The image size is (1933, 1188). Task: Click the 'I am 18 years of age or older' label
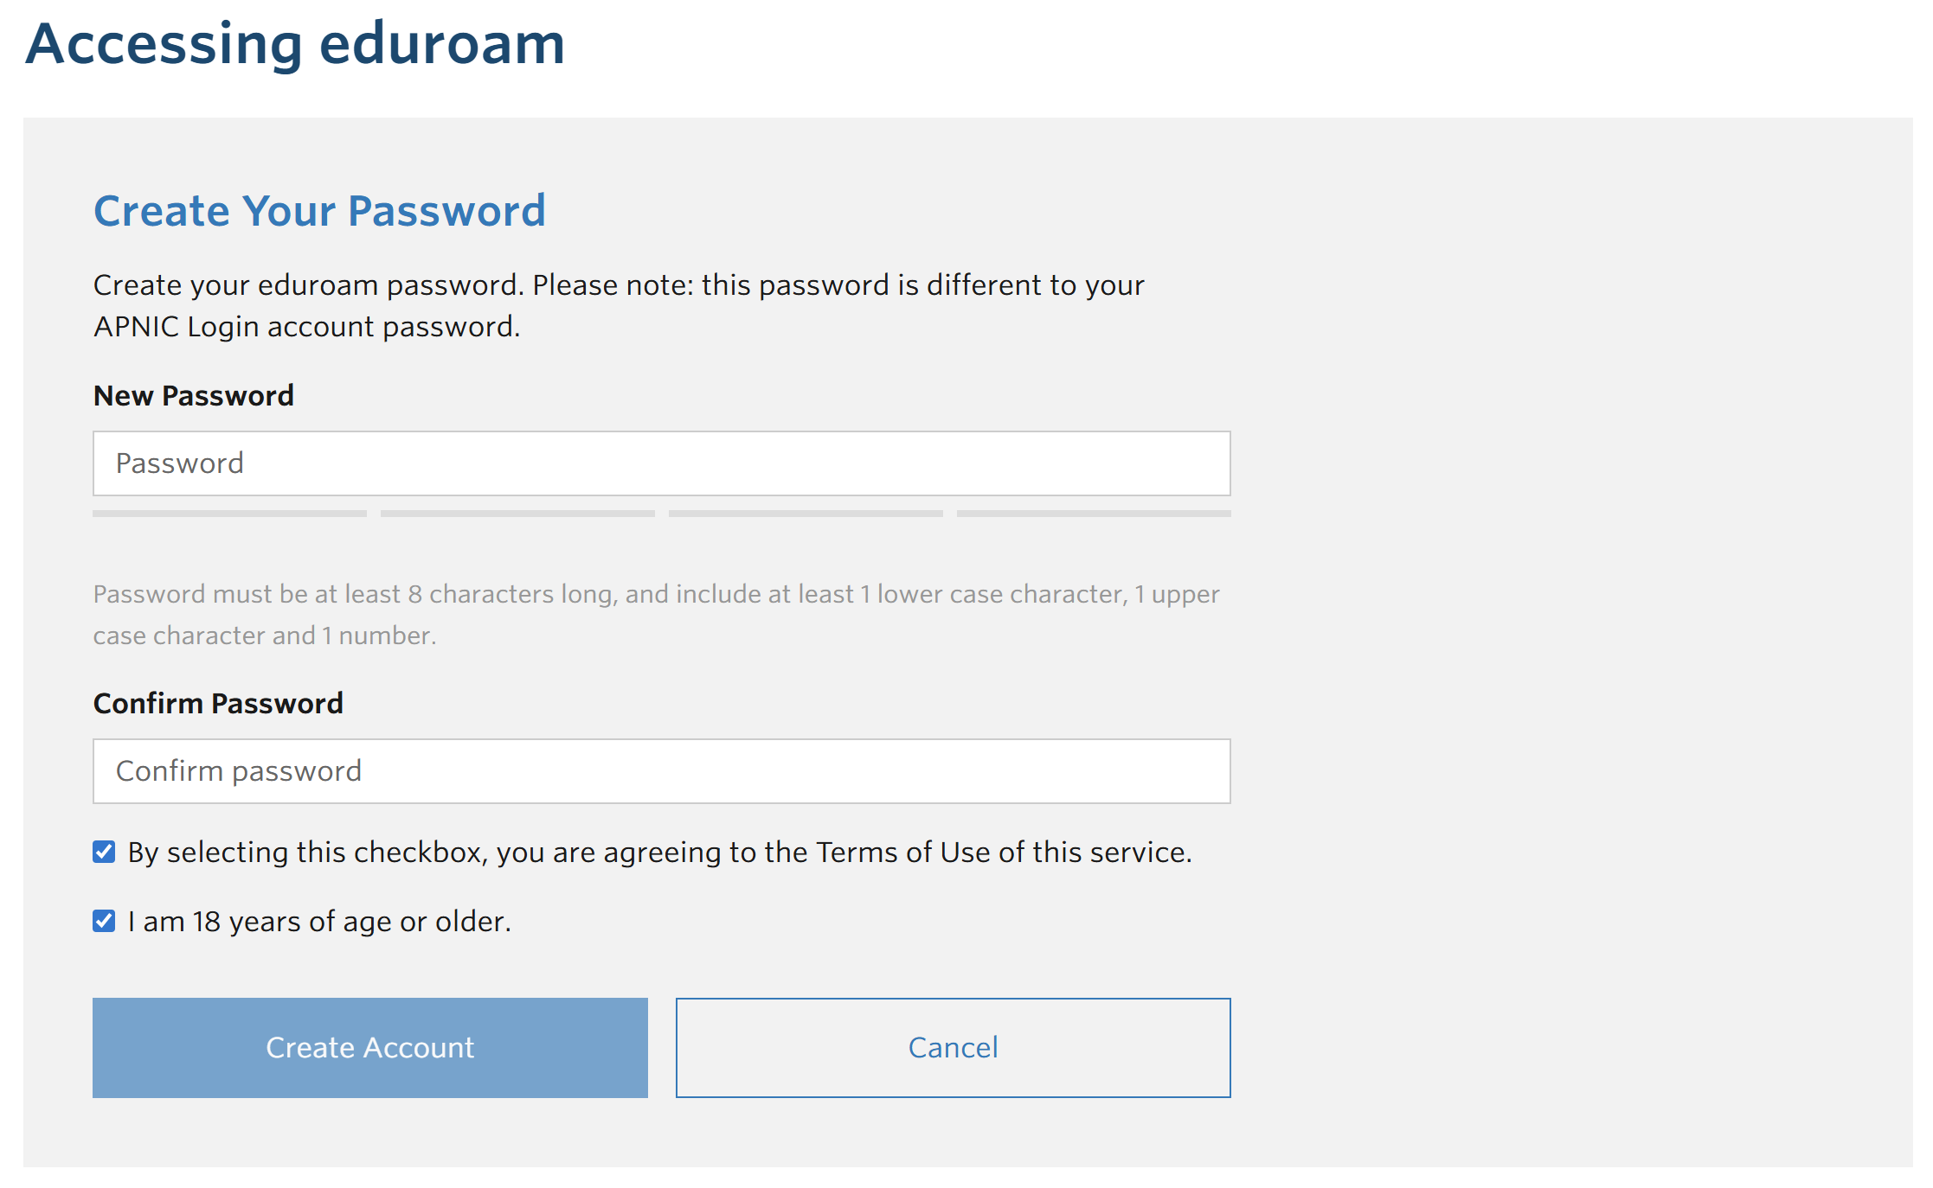click(x=319, y=920)
